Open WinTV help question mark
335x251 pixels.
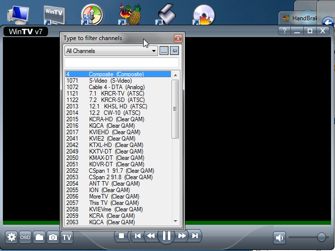tap(284, 31)
